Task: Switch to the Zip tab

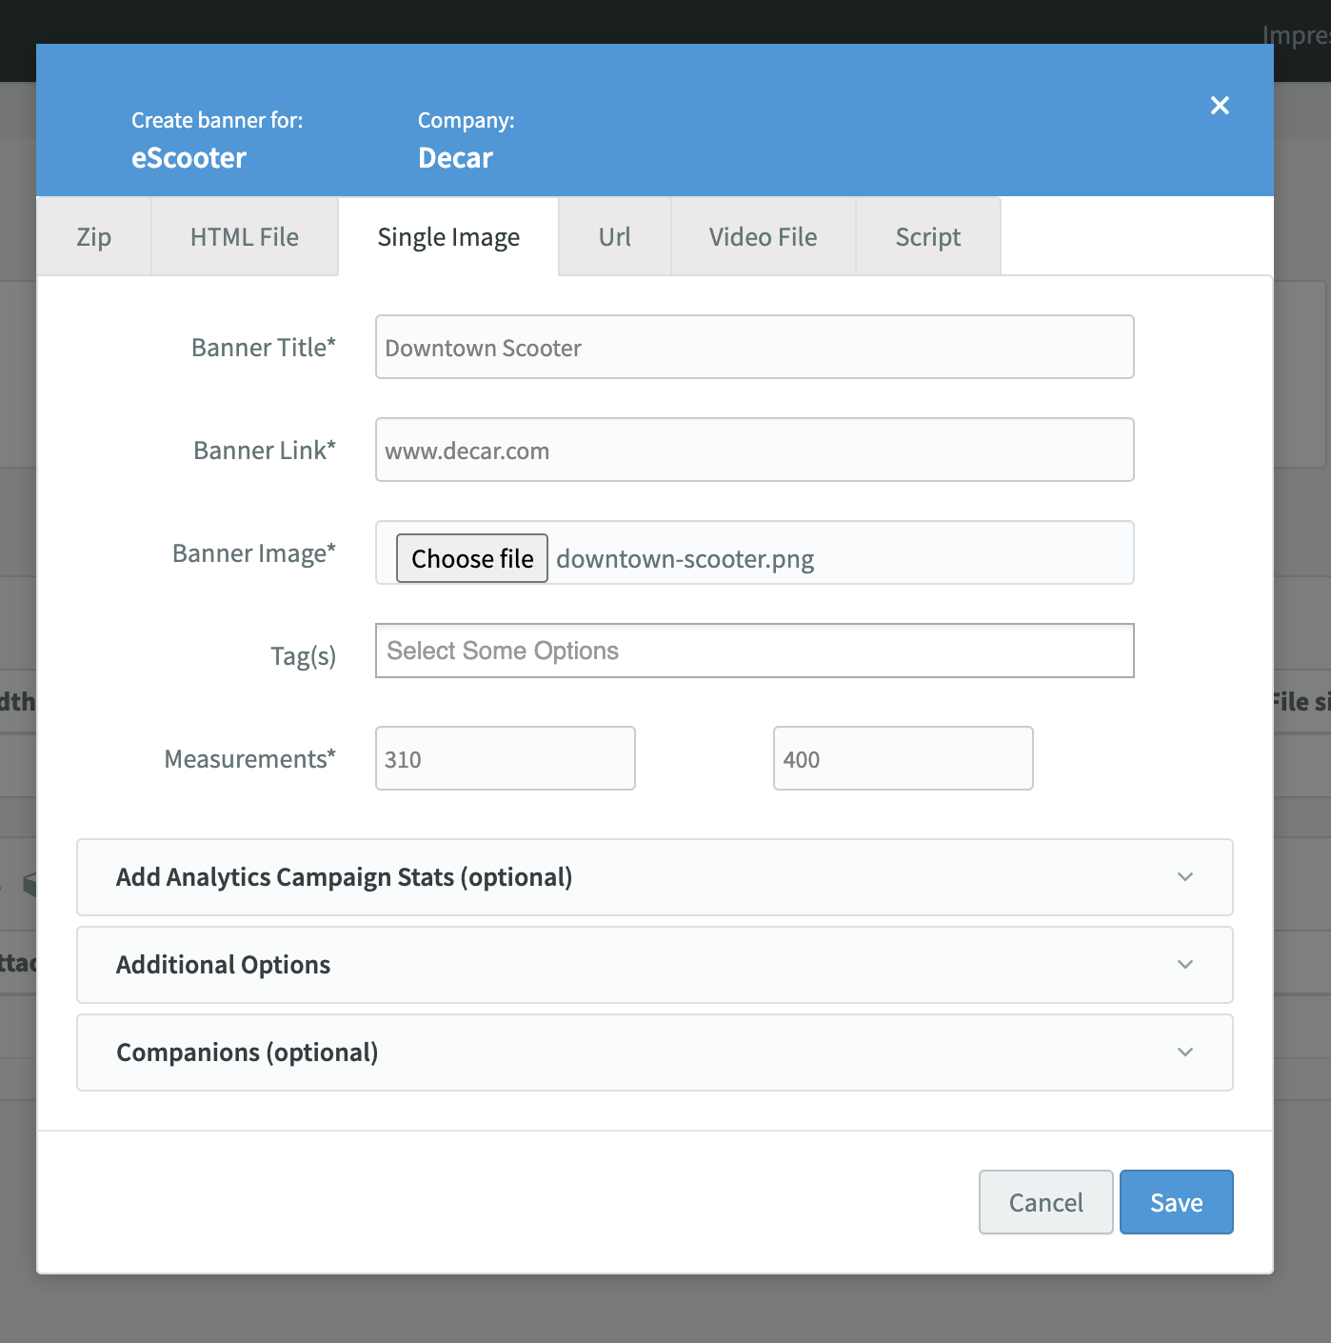Action: click(x=93, y=237)
